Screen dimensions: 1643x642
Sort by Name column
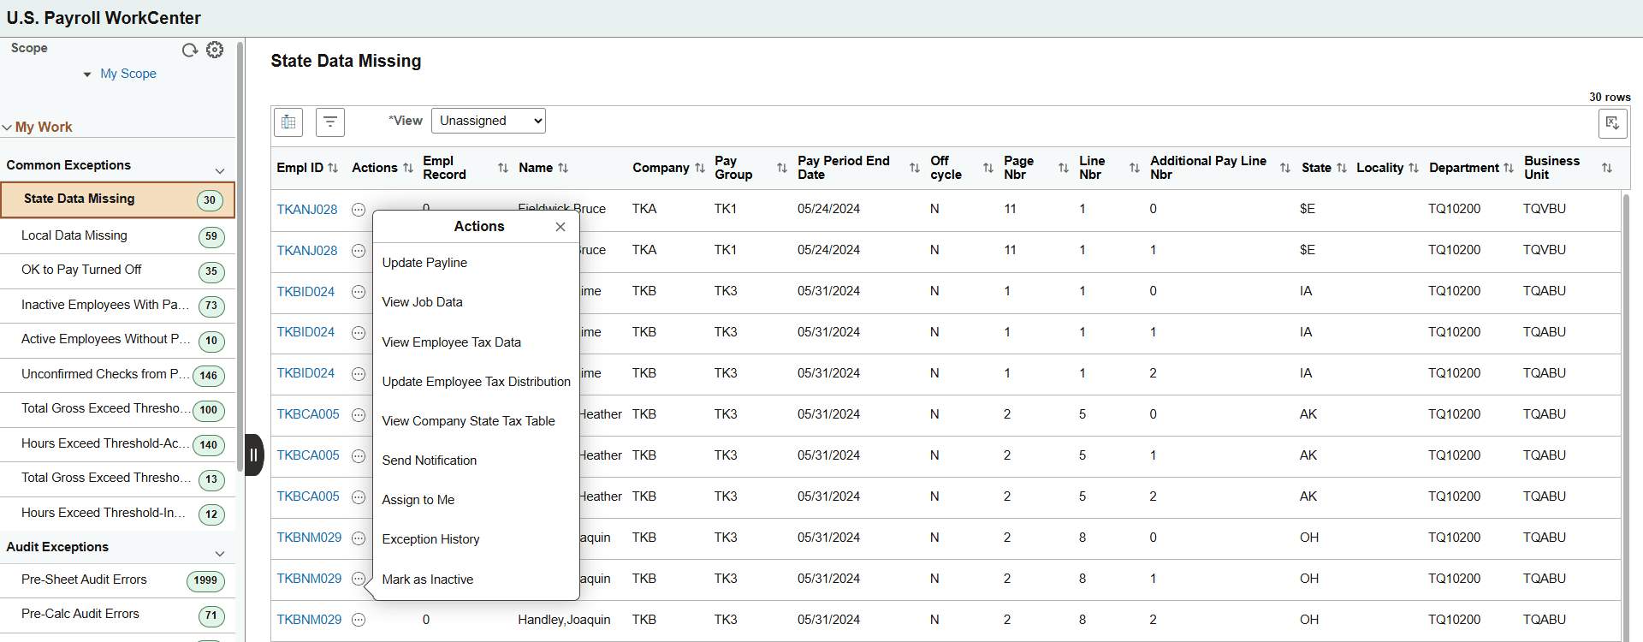pyautogui.click(x=563, y=168)
